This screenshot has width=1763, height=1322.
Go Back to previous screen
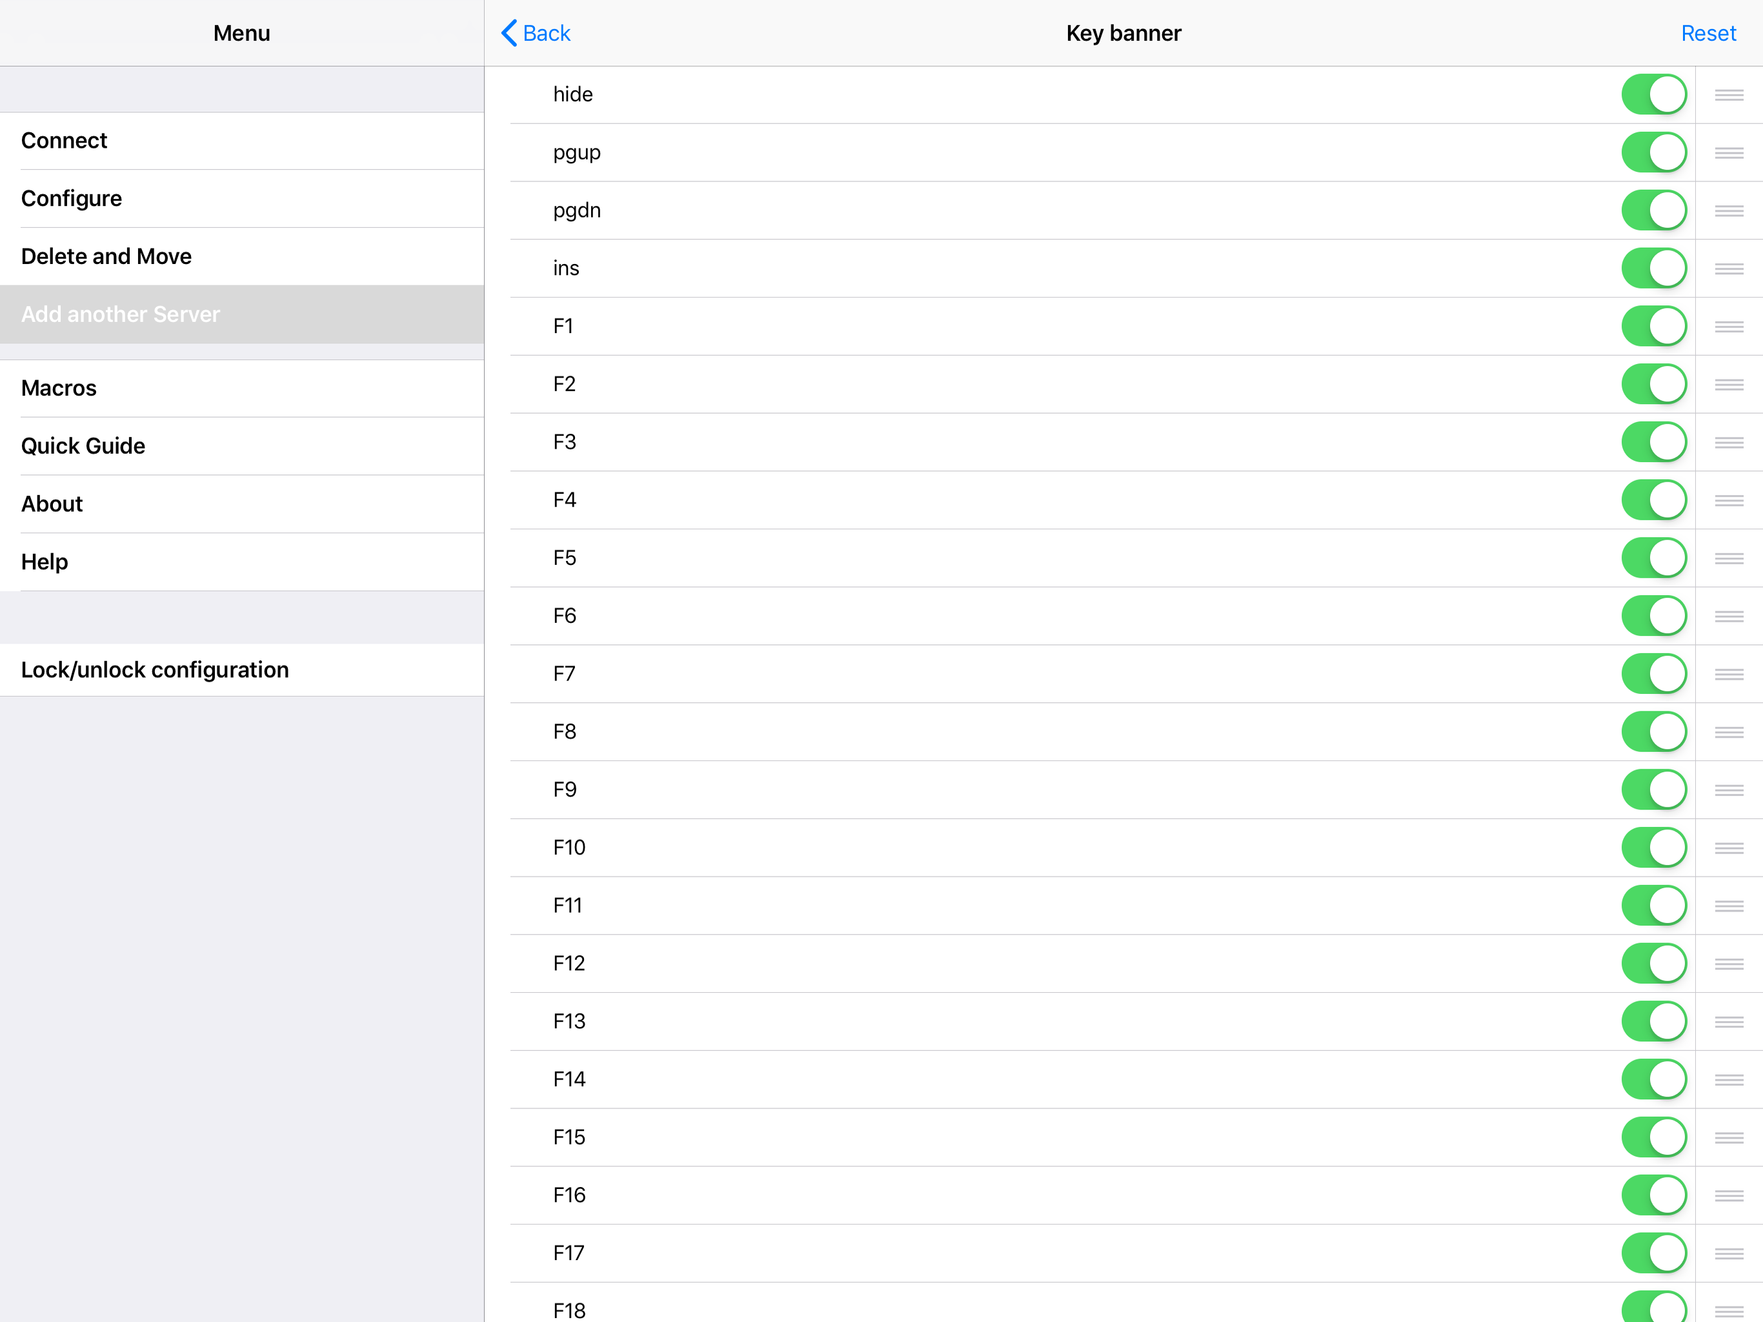click(546, 34)
